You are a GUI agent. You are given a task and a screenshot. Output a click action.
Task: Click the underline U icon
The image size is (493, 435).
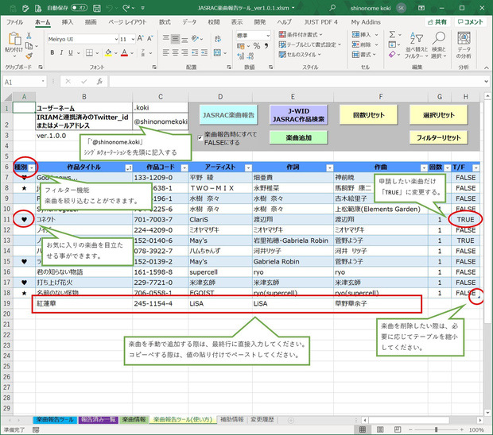71,52
